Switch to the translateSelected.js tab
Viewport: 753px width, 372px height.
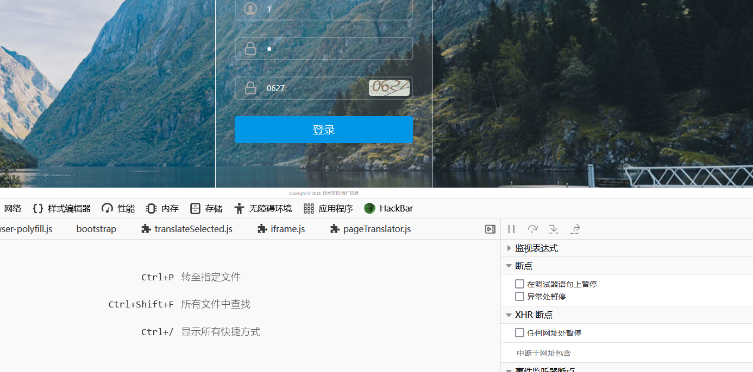coord(186,229)
